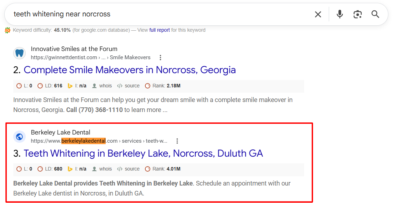398x203 pixels.
Task: Click LD: 616 link domain metric
Action: [50, 86]
